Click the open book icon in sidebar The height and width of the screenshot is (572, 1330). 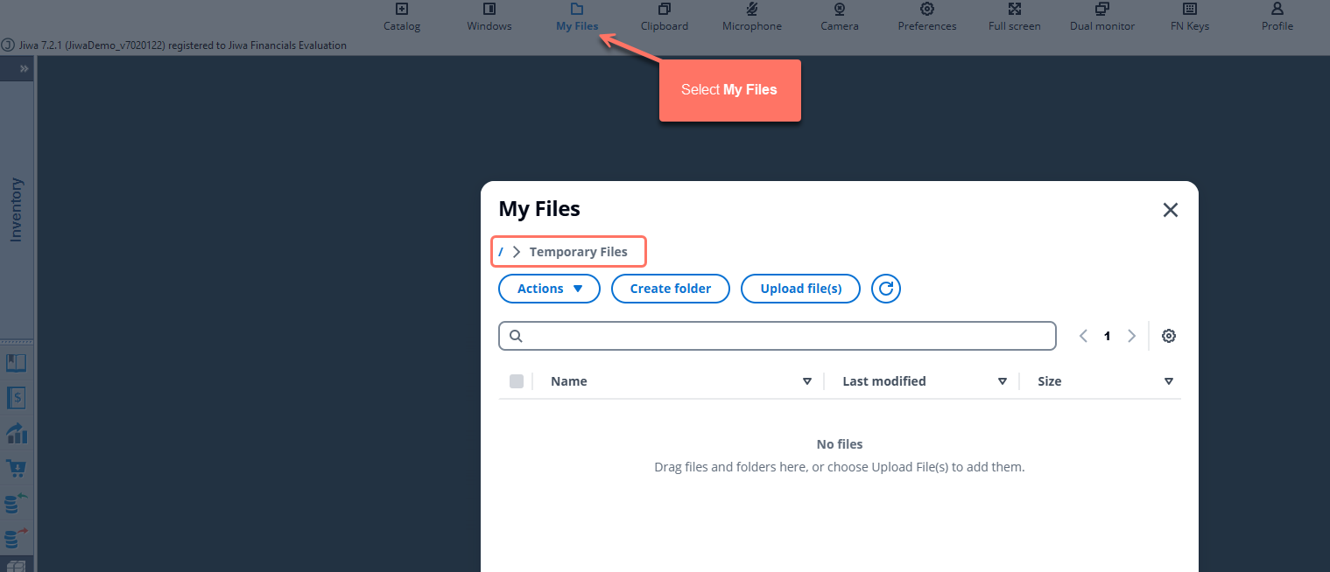pyautogui.click(x=16, y=363)
